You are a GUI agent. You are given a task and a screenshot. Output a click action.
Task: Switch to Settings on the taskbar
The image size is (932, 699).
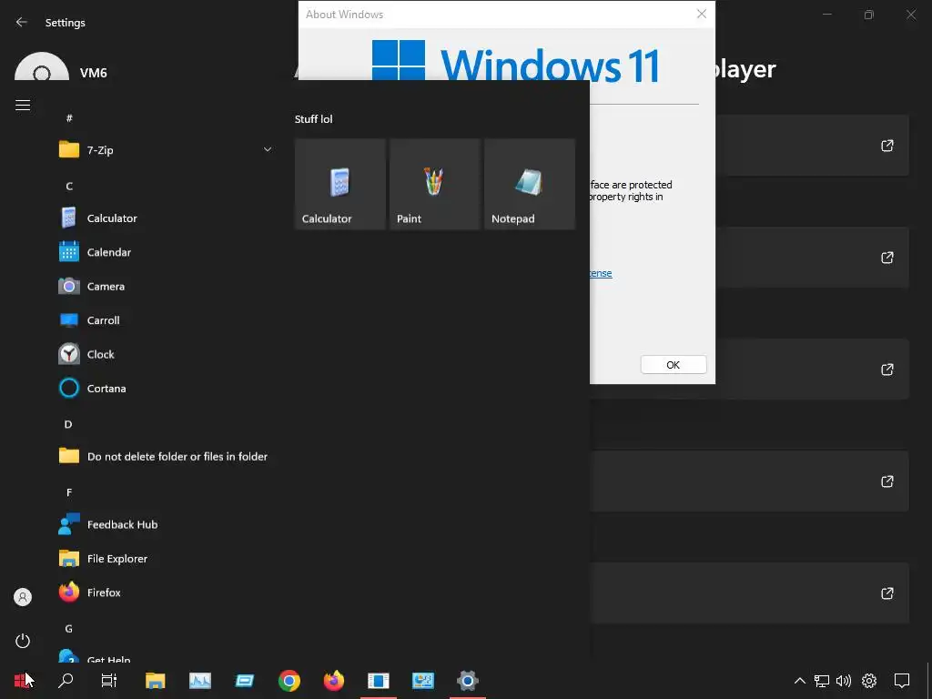coord(467,681)
